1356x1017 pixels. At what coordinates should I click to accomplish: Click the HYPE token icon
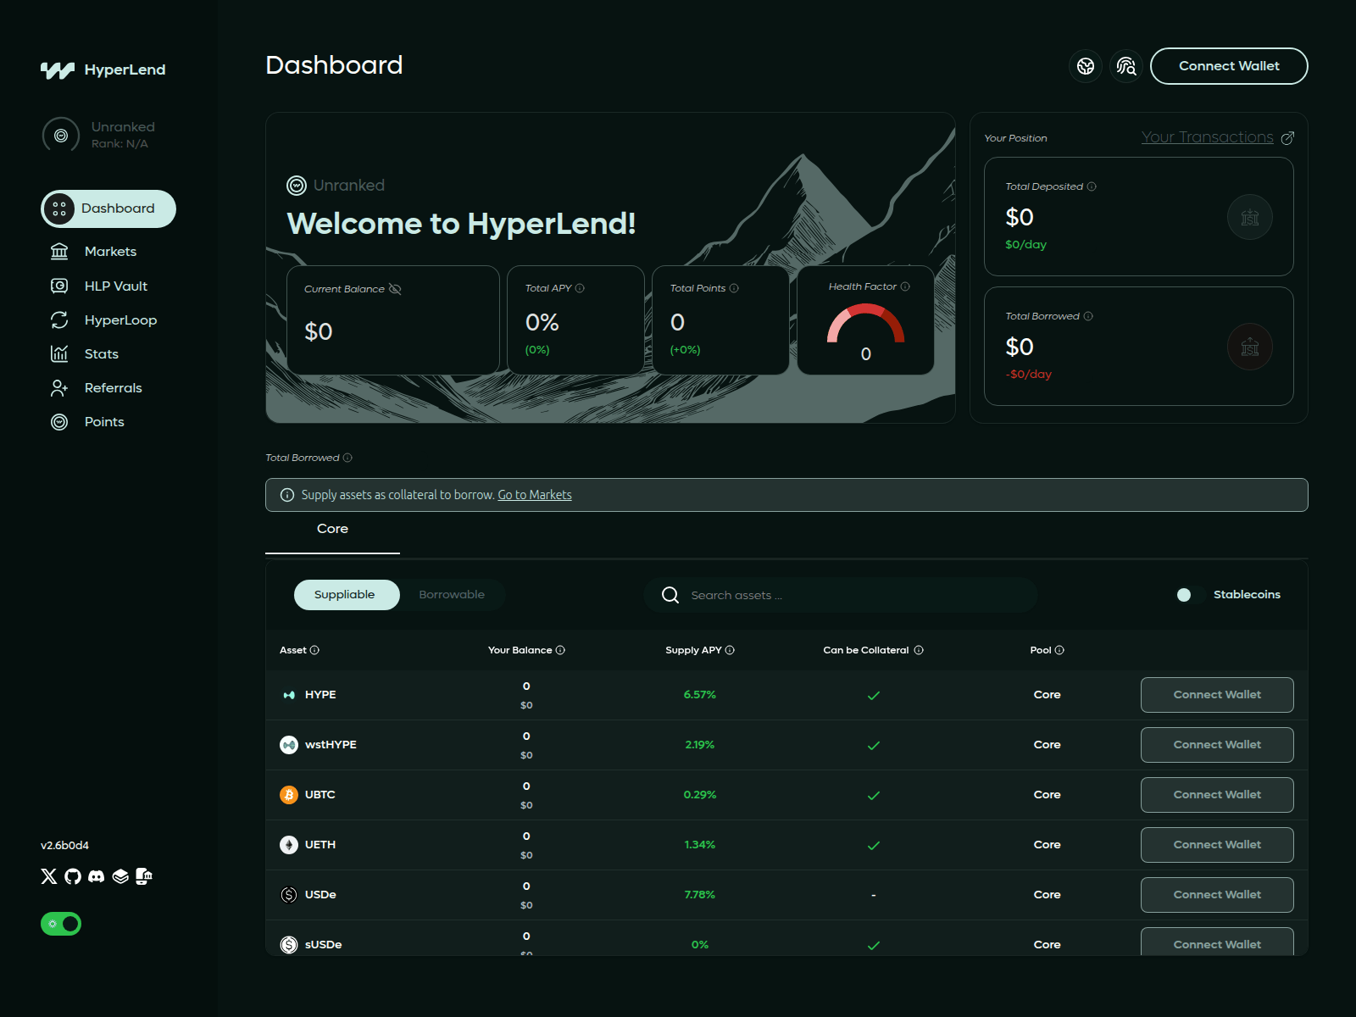(289, 695)
